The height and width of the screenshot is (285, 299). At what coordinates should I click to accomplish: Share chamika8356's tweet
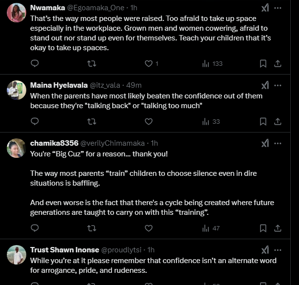(278, 228)
